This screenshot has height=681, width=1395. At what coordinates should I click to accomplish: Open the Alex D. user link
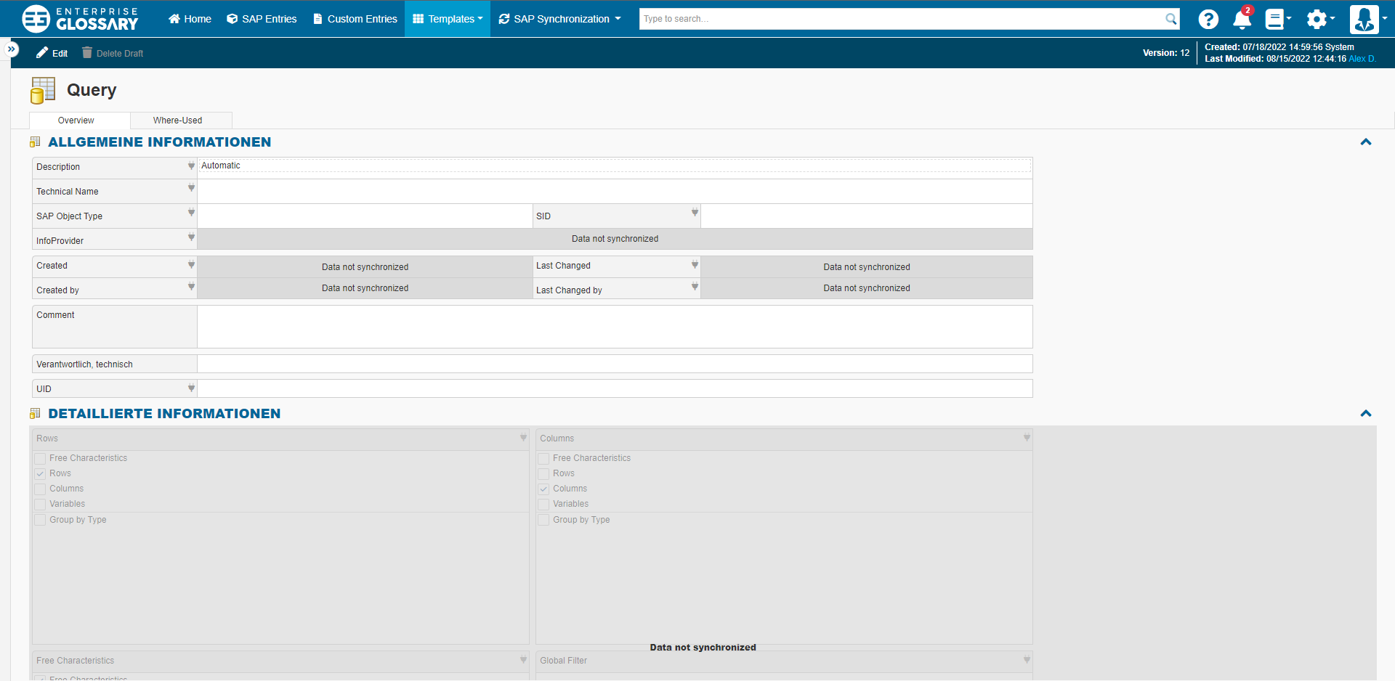(x=1362, y=59)
